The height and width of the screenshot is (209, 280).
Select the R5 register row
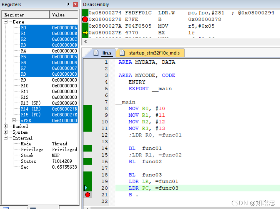[x=49, y=57]
